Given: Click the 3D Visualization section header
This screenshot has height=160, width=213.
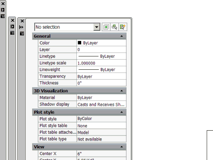Looking at the screenshot, I should point(79,91).
